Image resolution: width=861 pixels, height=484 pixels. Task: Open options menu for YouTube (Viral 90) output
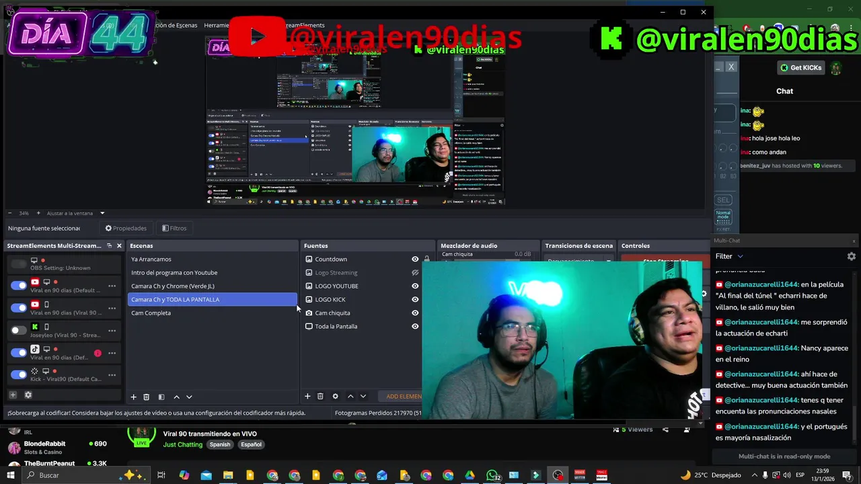coord(112,308)
